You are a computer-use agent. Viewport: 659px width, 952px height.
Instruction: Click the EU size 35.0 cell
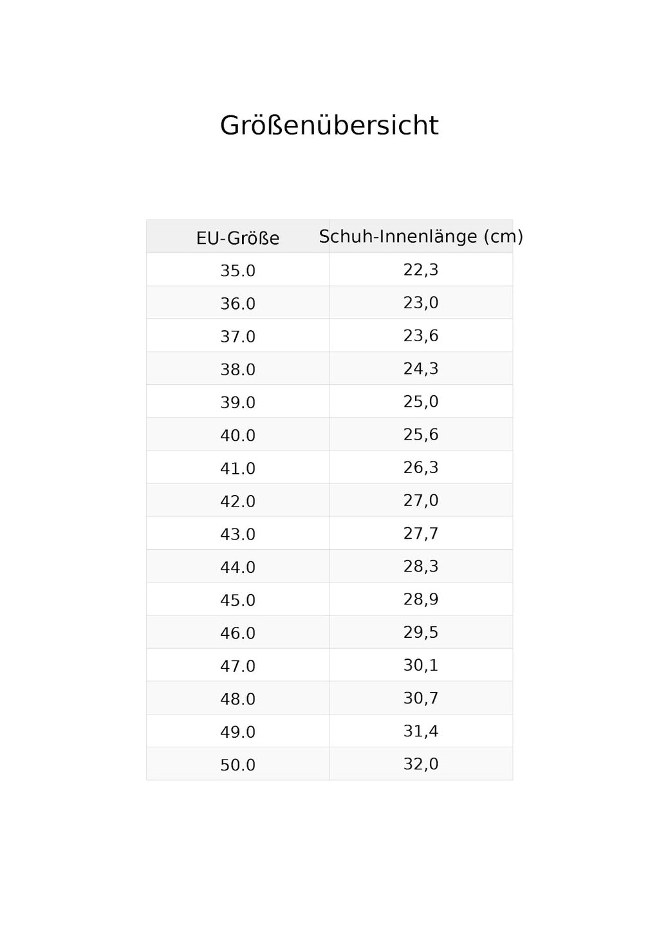click(x=238, y=270)
